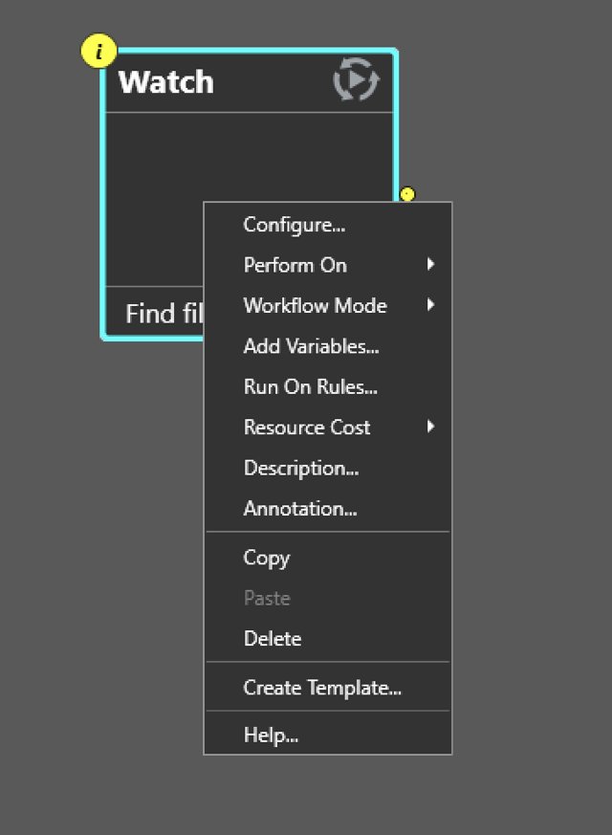
Task: Copy the Watch node via menu
Action: point(328,558)
